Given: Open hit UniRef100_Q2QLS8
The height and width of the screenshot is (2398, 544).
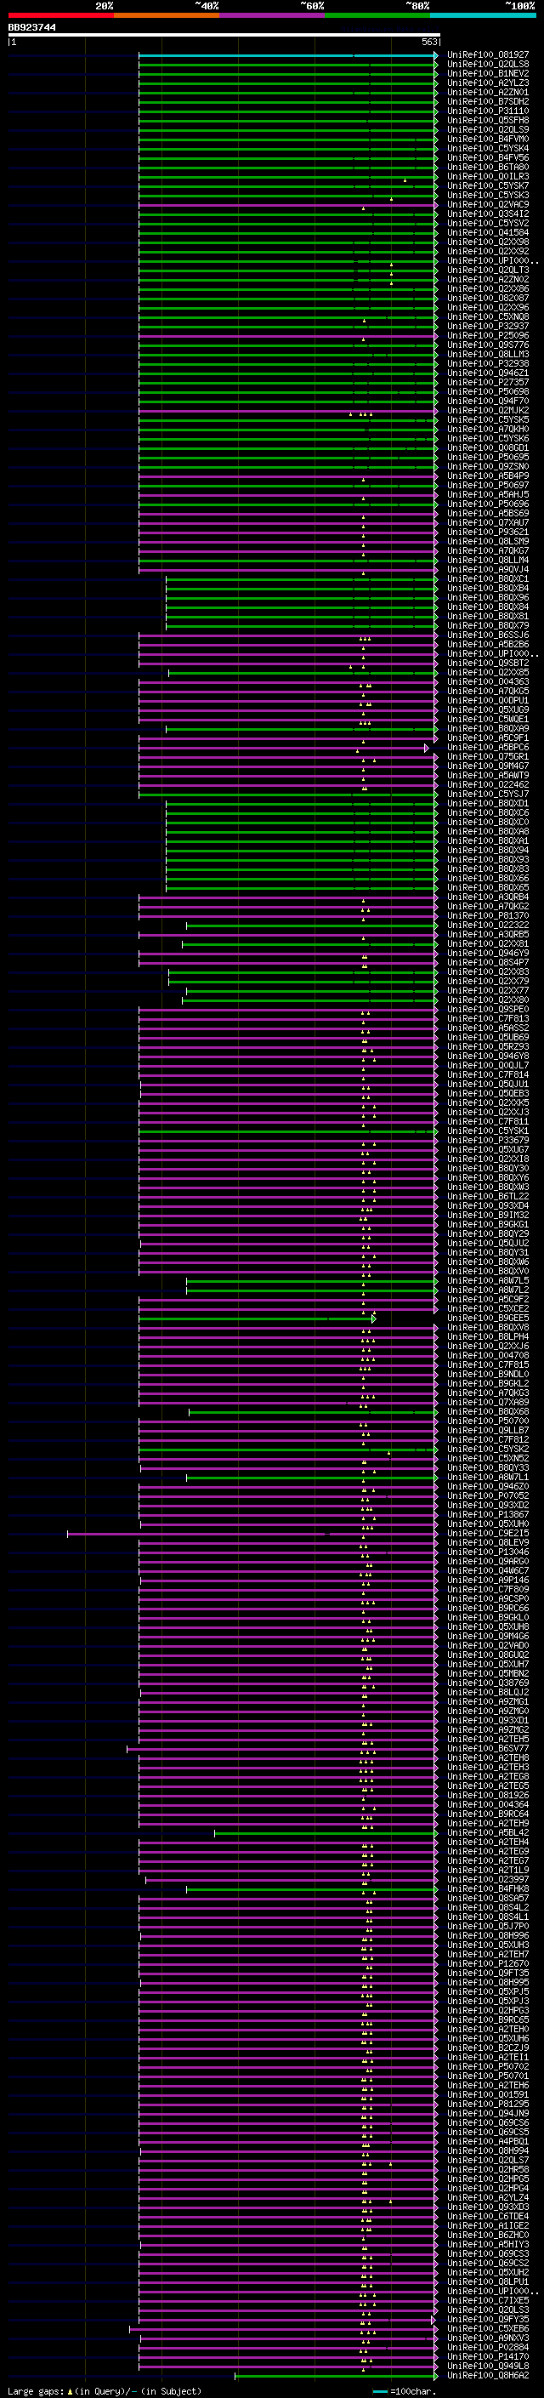Looking at the screenshot, I should click(488, 65).
